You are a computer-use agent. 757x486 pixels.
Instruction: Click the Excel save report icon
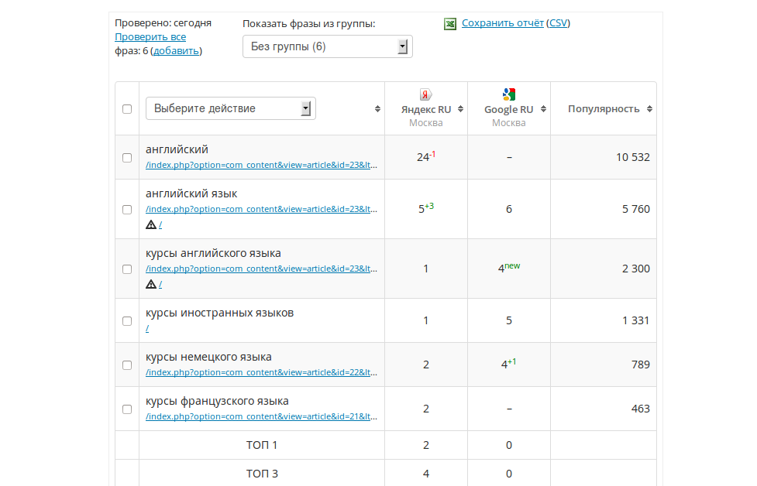click(450, 24)
